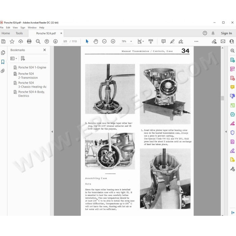The height and width of the screenshot is (236, 236).
Task: Close the Porsche 924.pdf tab
Action: click(x=61, y=33)
